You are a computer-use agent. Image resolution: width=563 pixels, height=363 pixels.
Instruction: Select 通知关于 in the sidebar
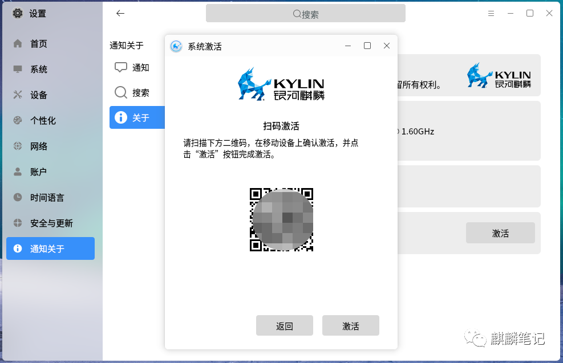(x=50, y=248)
